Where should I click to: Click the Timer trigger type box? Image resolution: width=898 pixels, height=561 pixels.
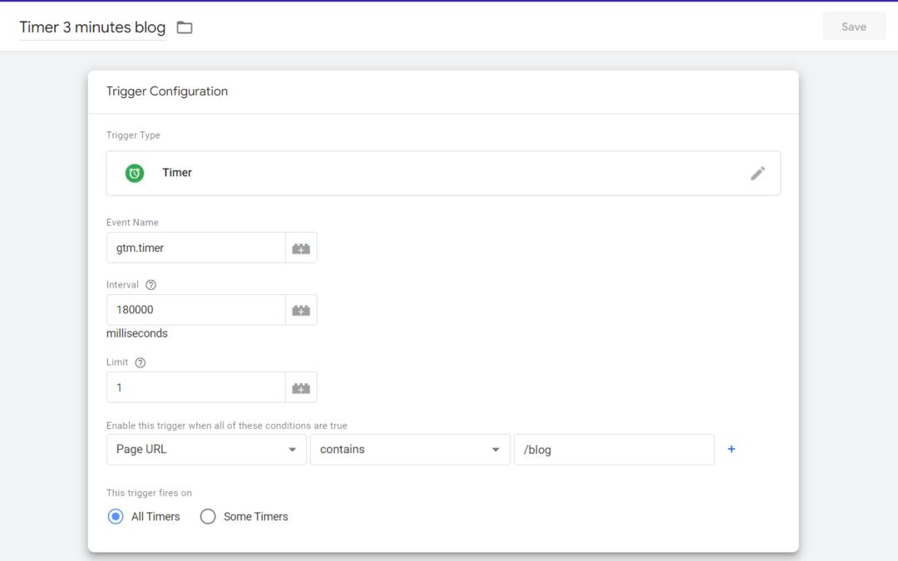442,173
